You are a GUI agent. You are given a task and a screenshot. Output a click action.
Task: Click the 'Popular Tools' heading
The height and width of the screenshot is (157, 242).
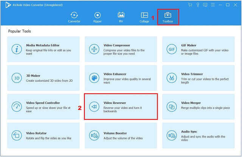[x=19, y=31]
